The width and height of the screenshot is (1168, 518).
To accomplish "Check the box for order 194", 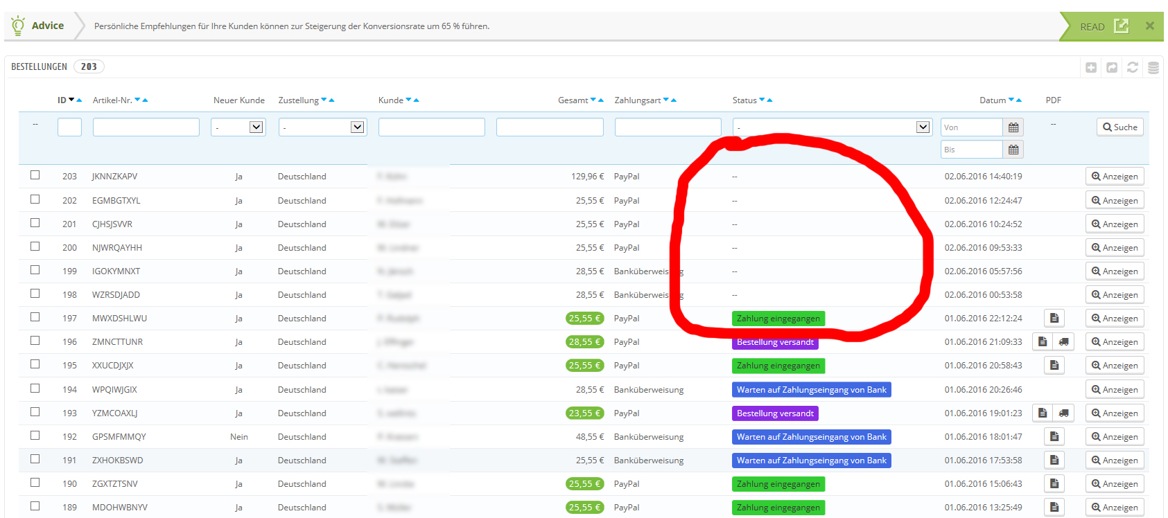I will pyautogui.click(x=35, y=388).
